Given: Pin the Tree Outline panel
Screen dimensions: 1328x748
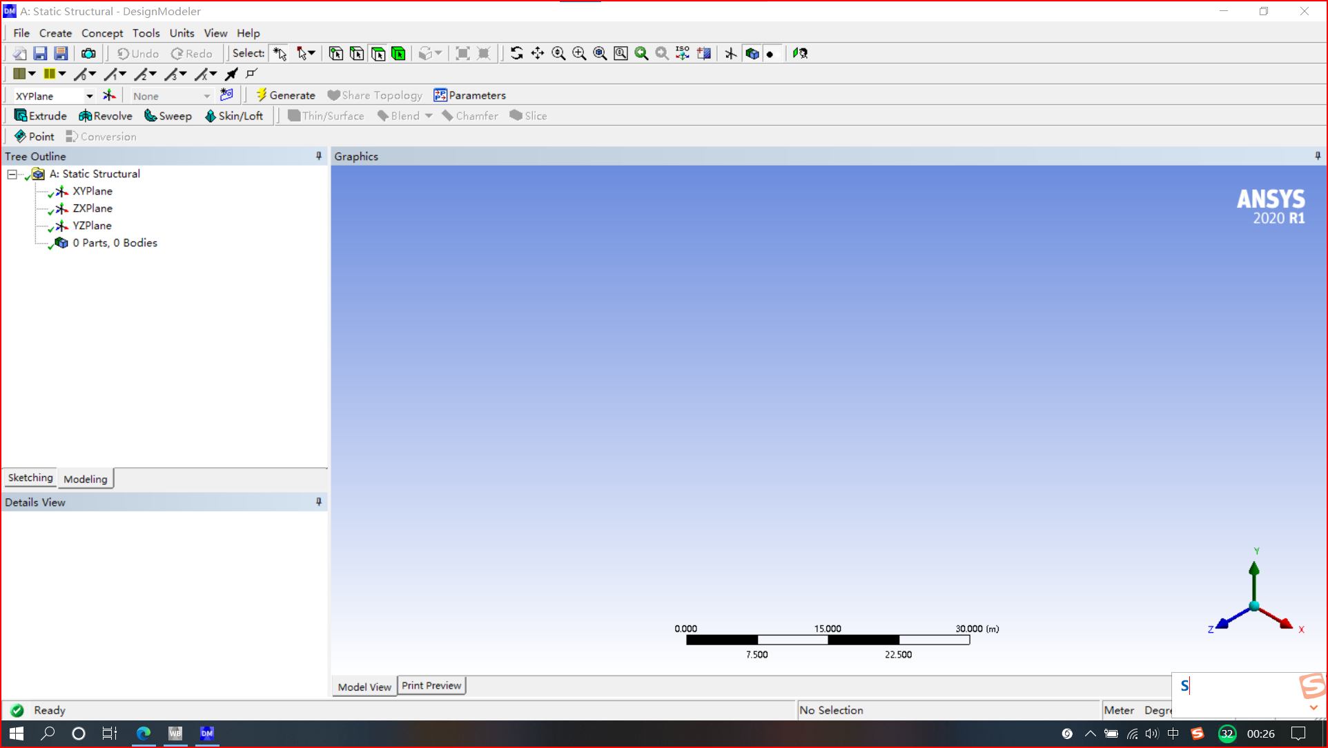Looking at the screenshot, I should tap(318, 156).
